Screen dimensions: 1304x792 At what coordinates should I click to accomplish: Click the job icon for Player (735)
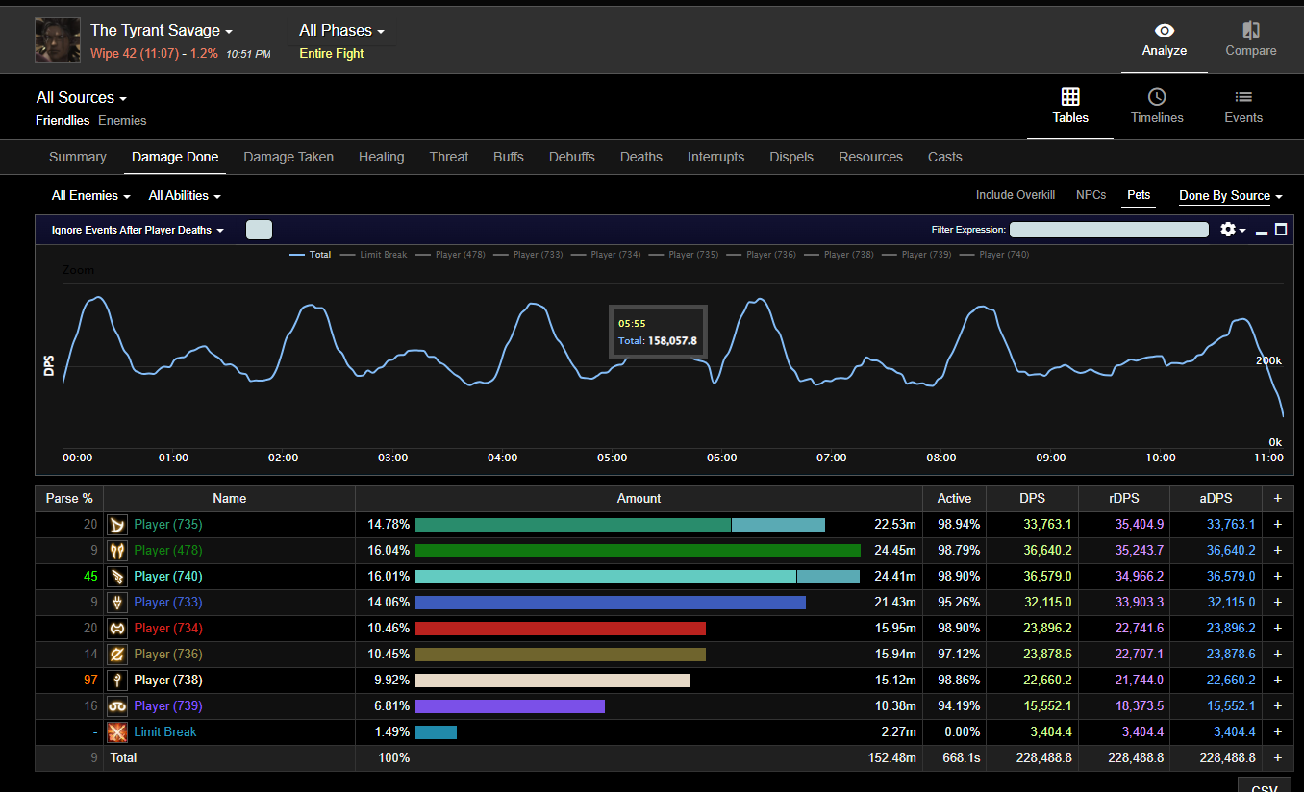point(117,525)
